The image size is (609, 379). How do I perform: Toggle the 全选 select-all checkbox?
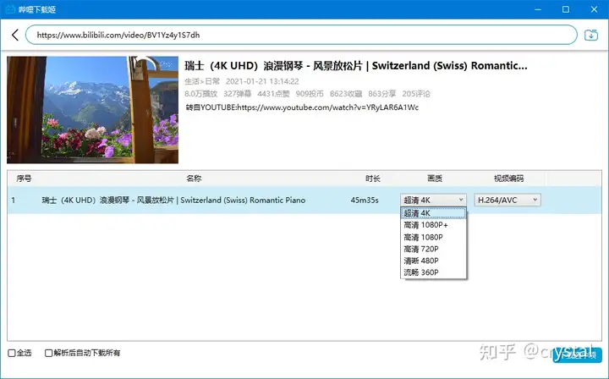coord(12,353)
